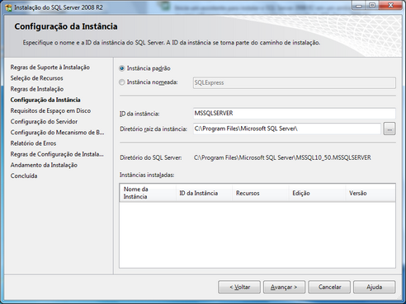This screenshot has height=304, width=406.
Task: Select Relatório de Erros step
Action: [33, 143]
